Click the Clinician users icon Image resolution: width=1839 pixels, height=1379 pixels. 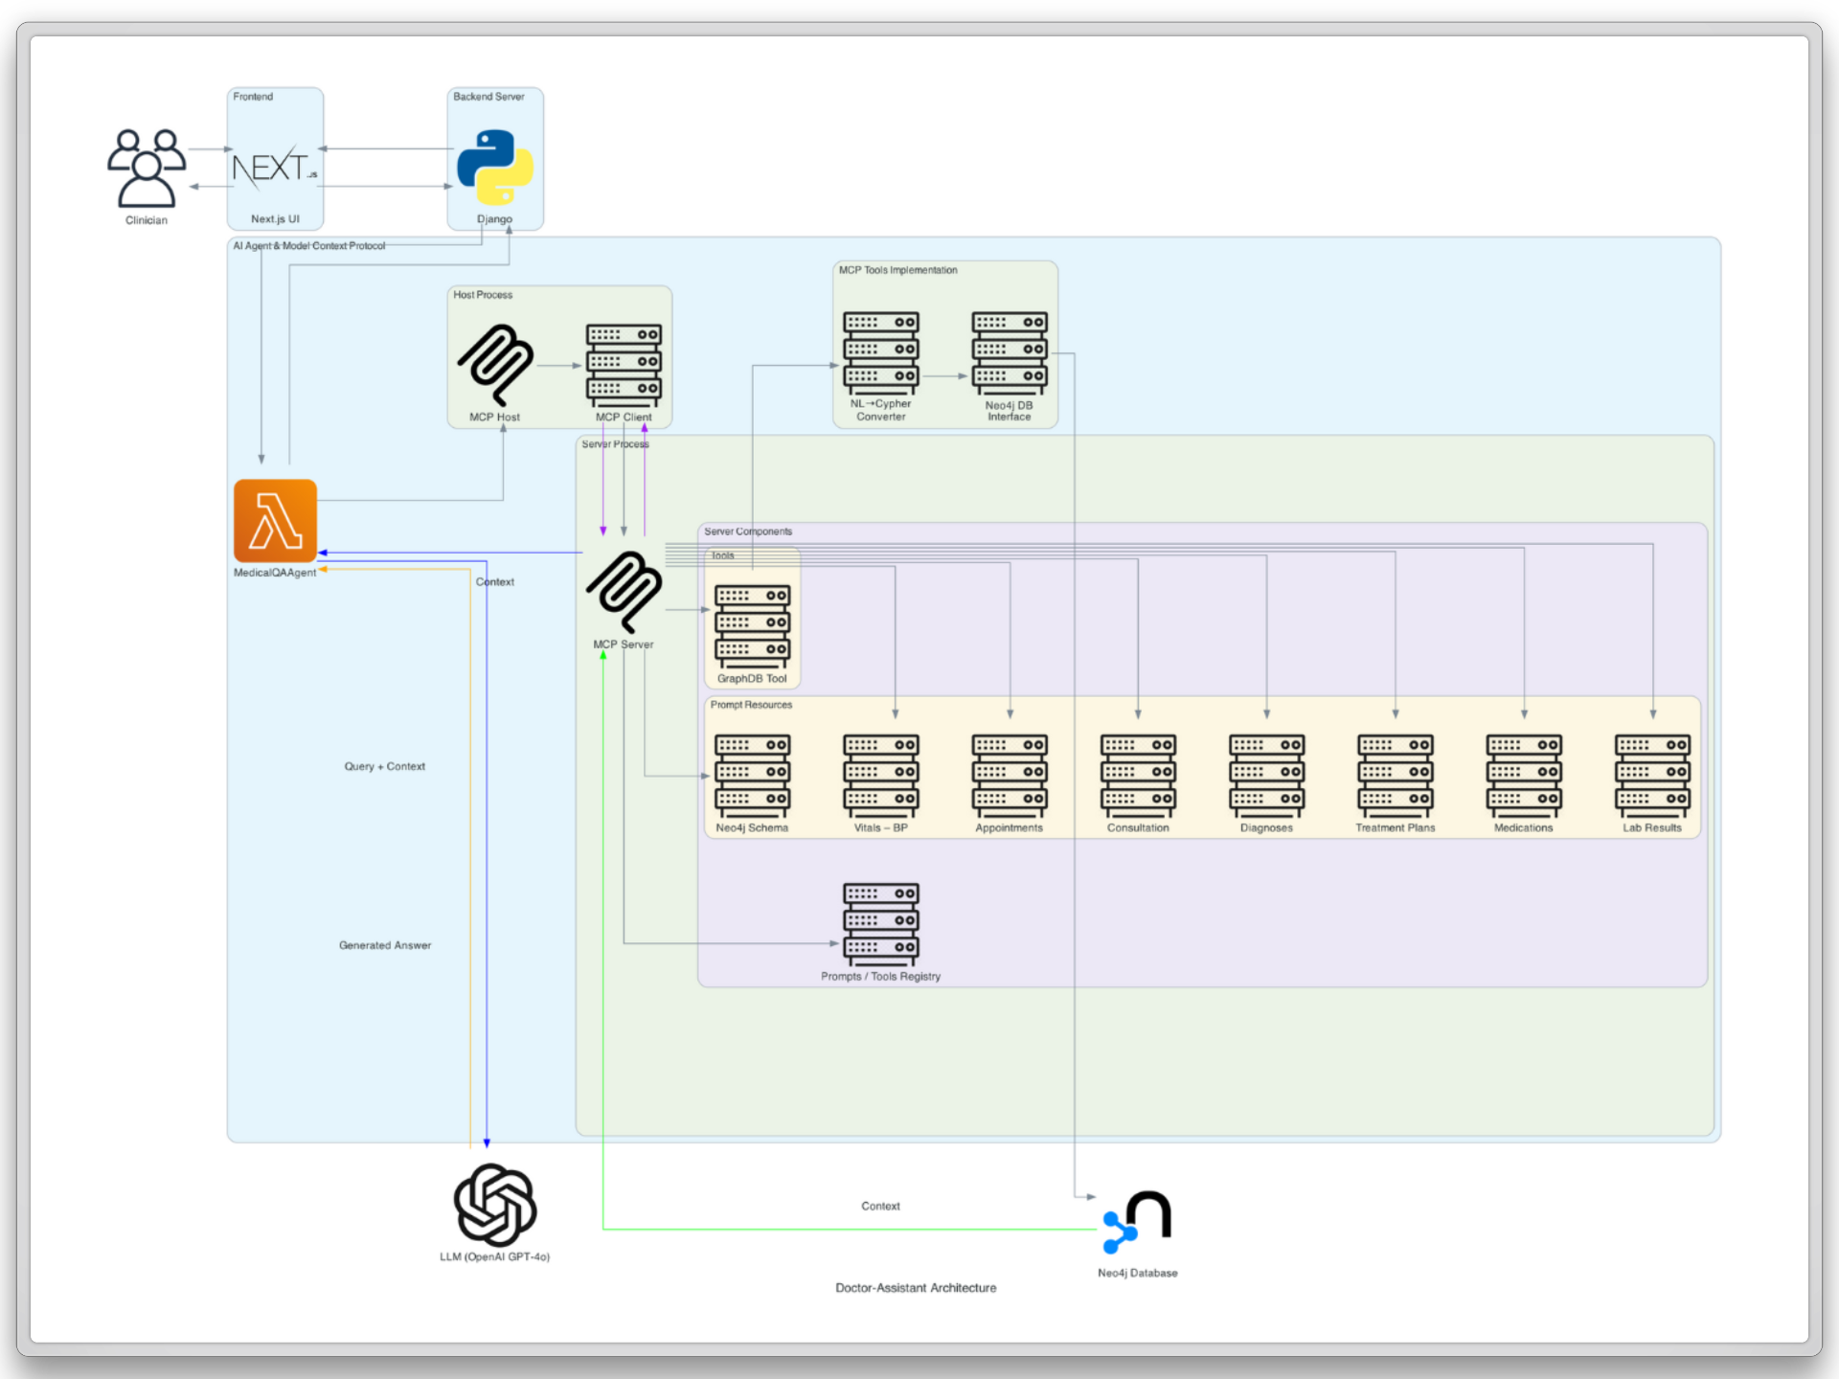point(147,169)
